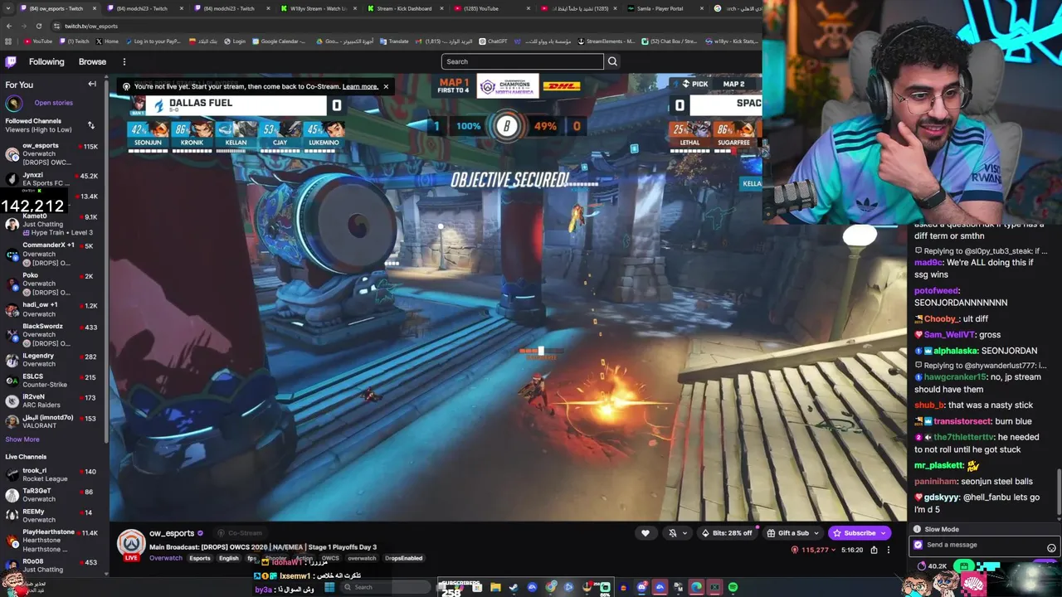Open the YouTube bookmark
The image size is (1062, 597).
(38, 41)
